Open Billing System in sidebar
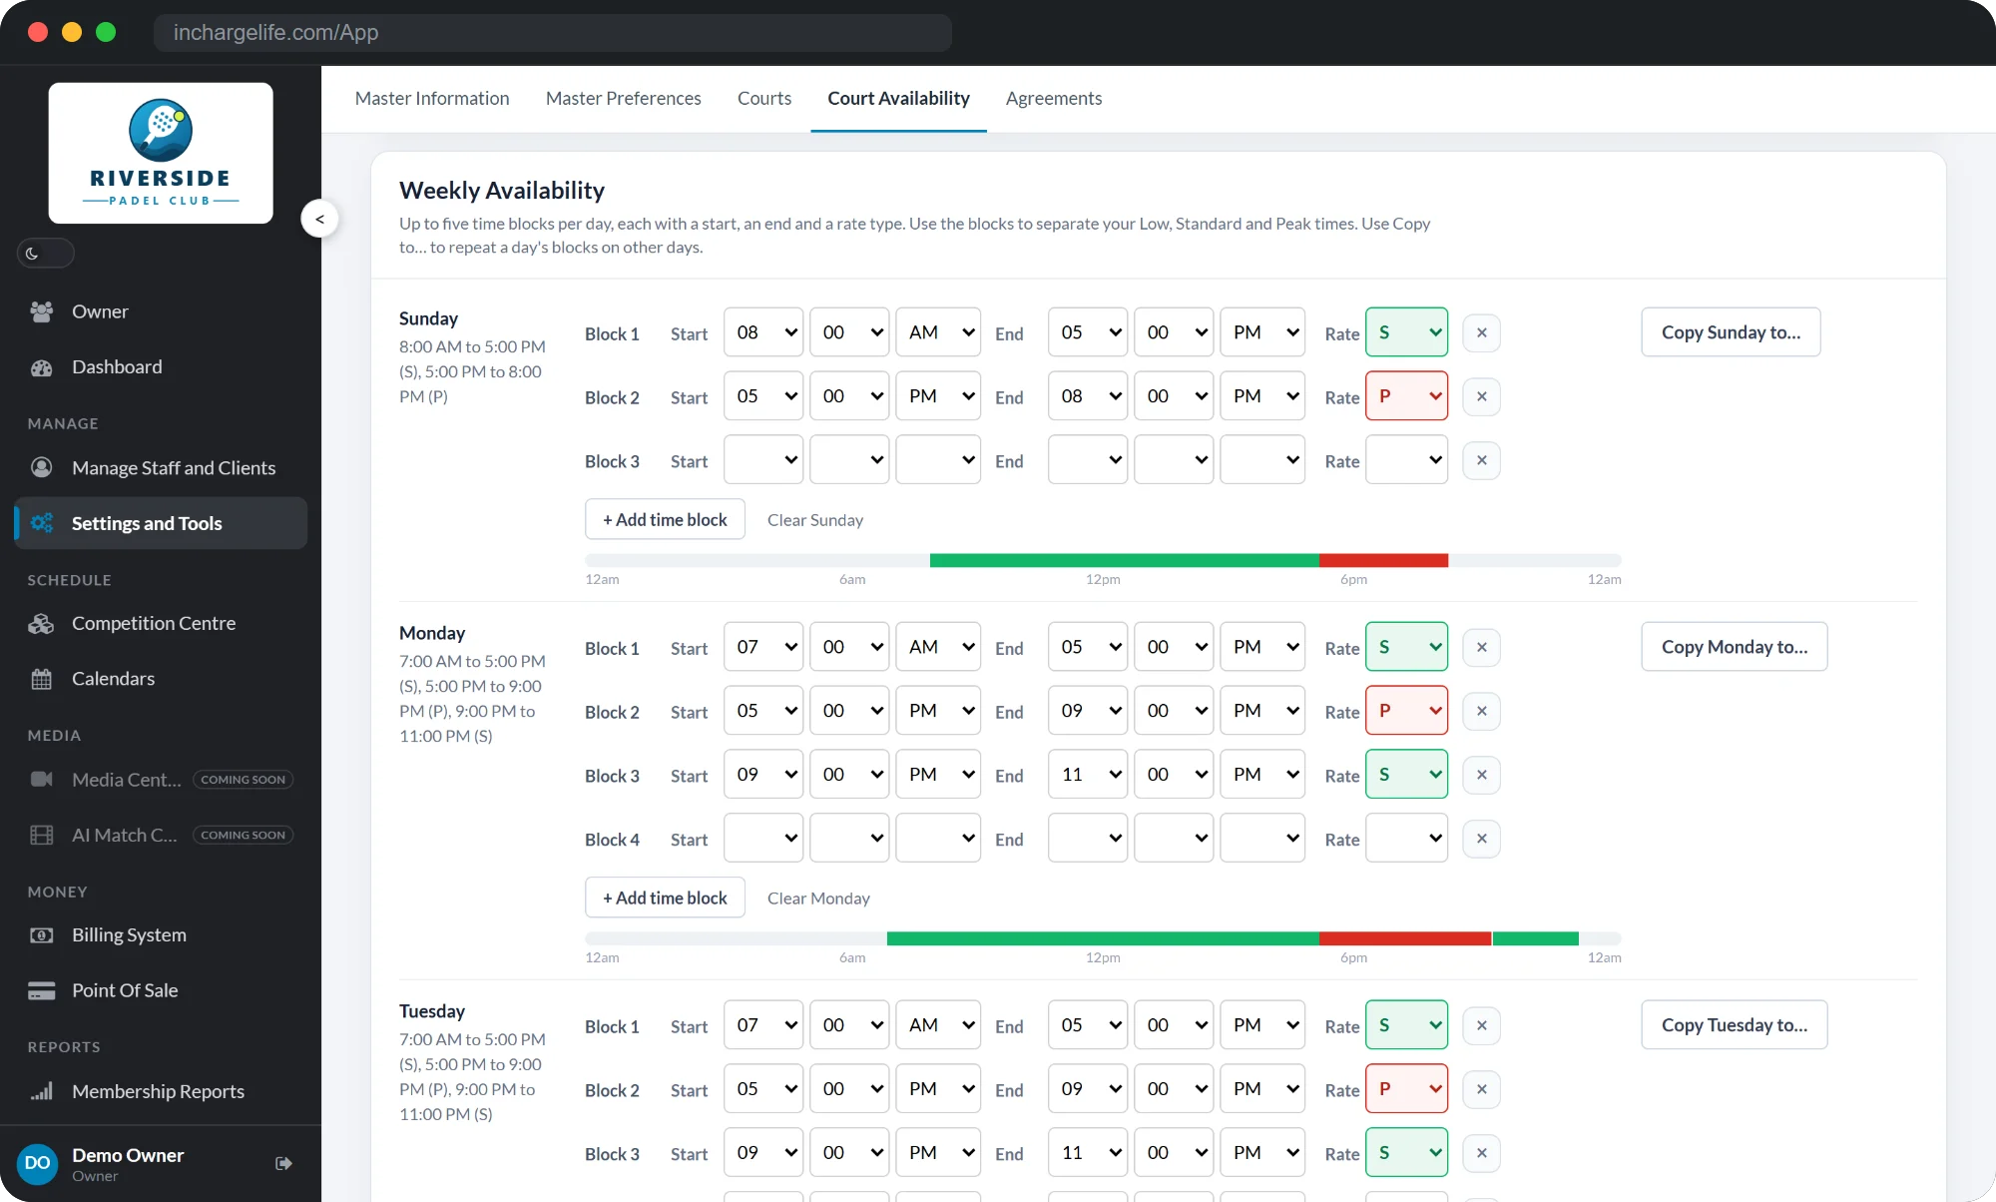Viewport: 1996px width, 1202px height. (x=161, y=935)
